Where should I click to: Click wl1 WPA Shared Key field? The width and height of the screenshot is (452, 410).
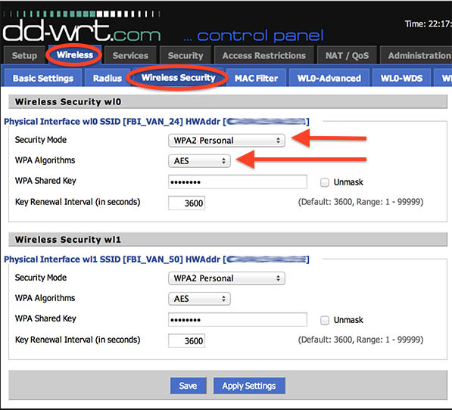coord(238,319)
